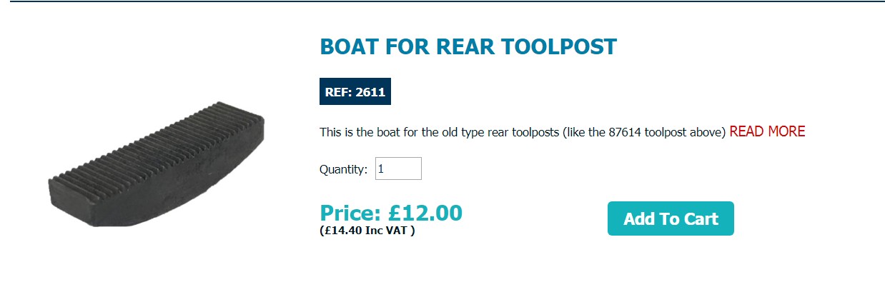The width and height of the screenshot is (885, 307).
Task: Add the boat to the cart
Action: [x=671, y=218]
